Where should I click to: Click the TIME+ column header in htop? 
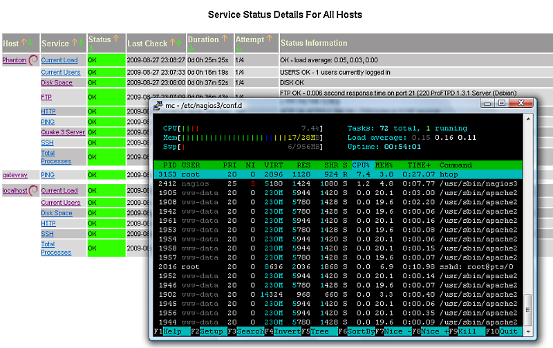click(419, 165)
